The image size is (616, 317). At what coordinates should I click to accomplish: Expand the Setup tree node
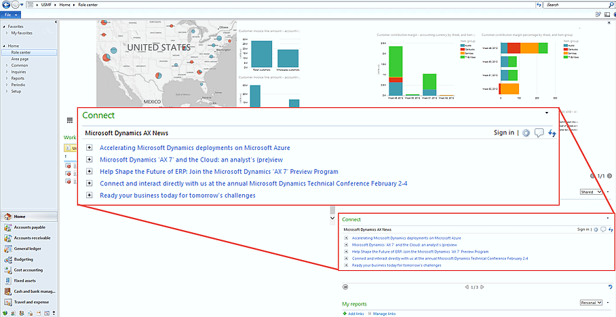(x=7, y=91)
